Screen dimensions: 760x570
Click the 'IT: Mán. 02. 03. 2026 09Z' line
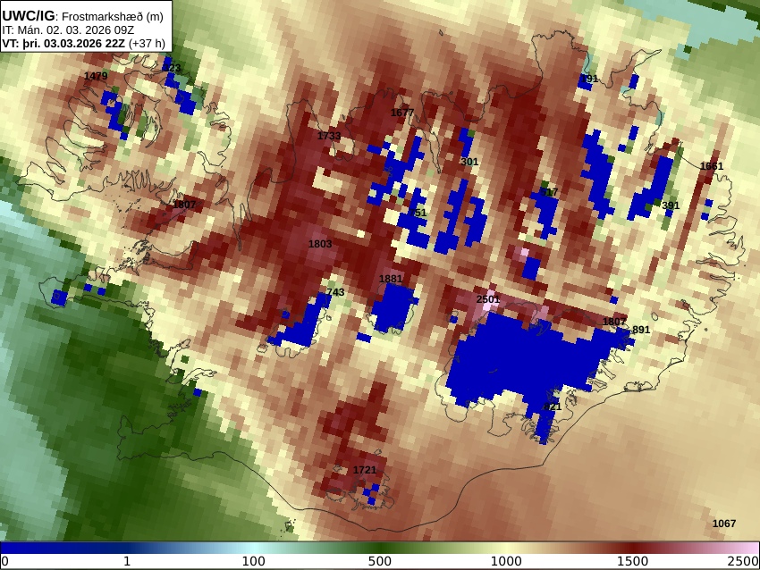(68, 30)
